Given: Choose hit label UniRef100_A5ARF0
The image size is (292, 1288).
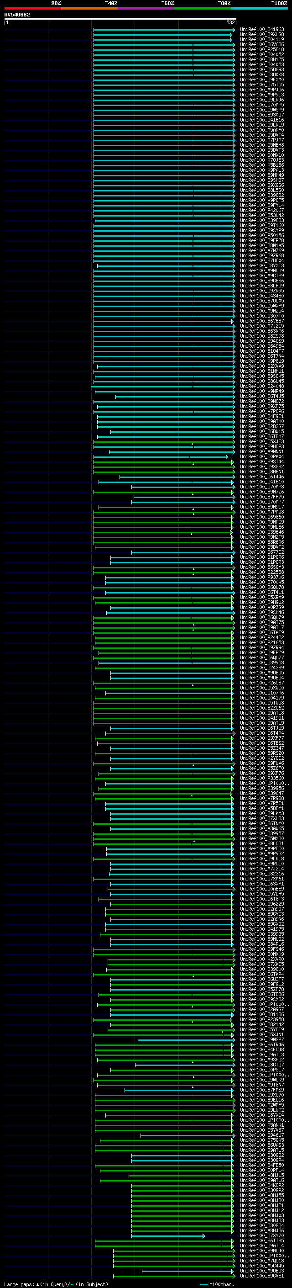Looking at the screenshot, I should coord(262,130).
